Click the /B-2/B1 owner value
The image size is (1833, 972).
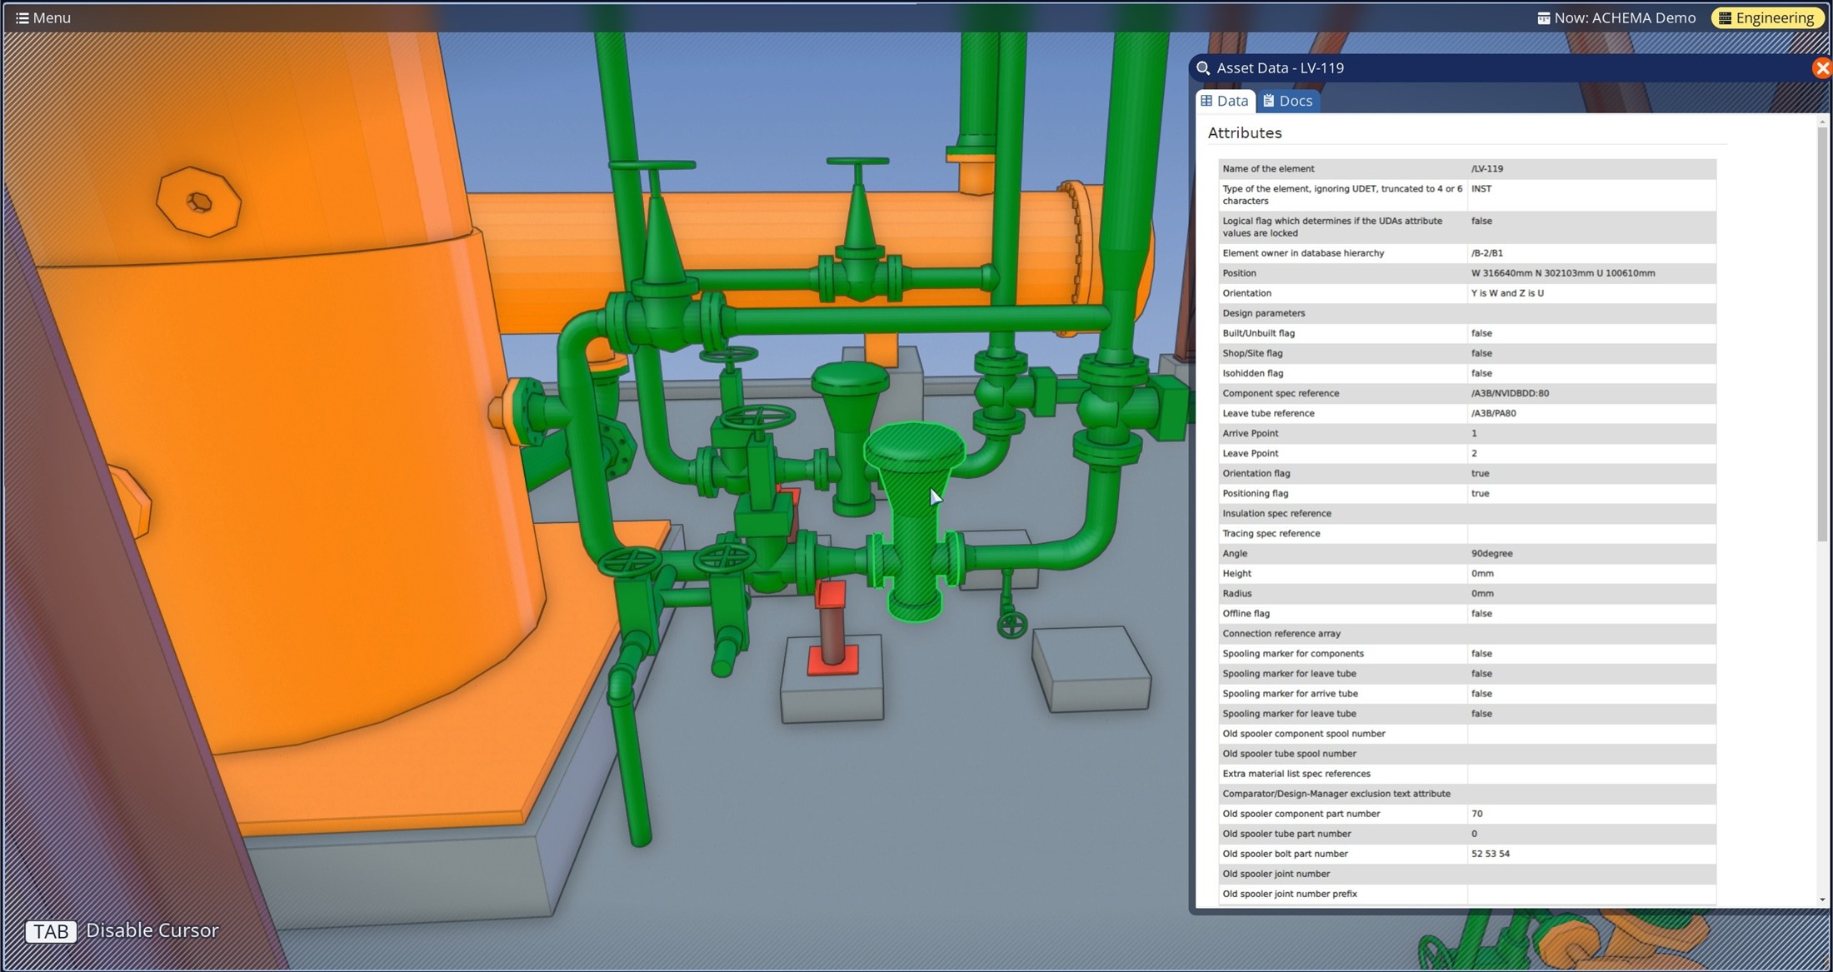click(1487, 253)
